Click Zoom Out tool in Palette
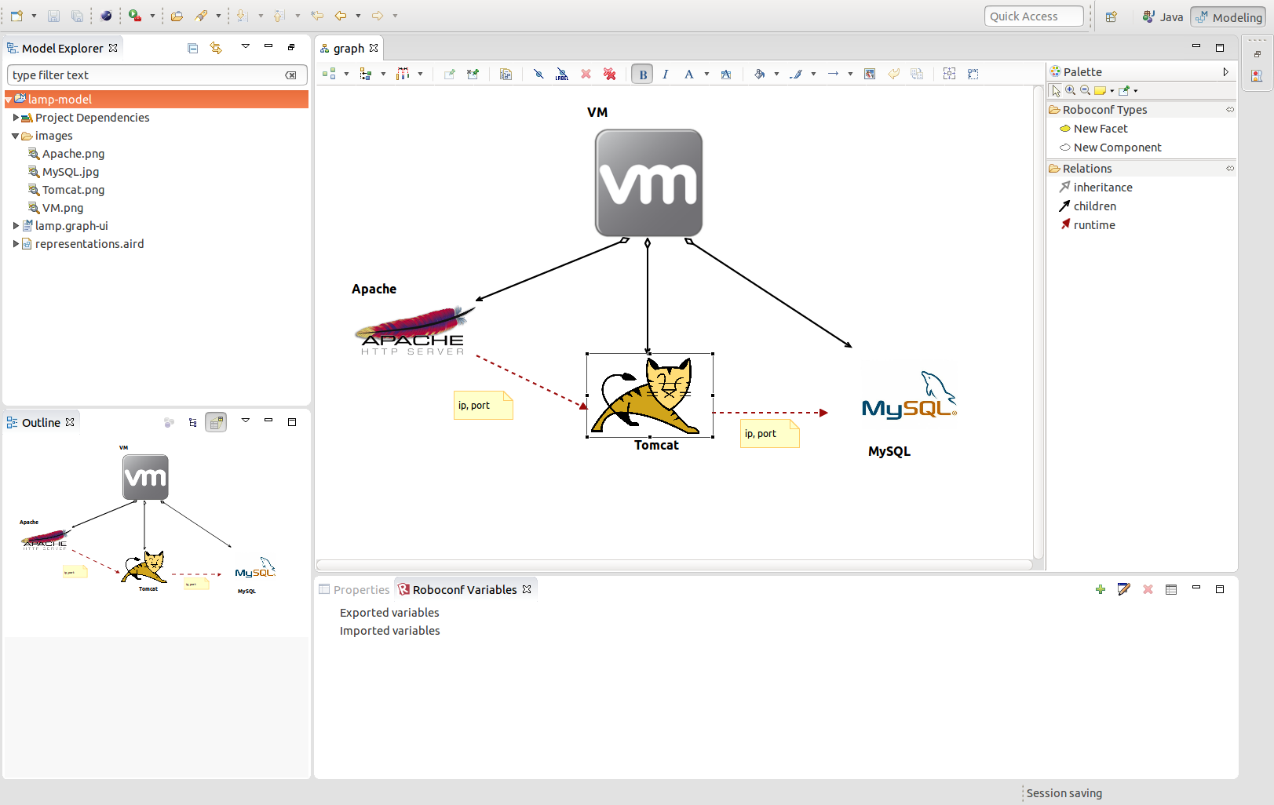Viewport: 1274px width, 805px height. (x=1085, y=90)
